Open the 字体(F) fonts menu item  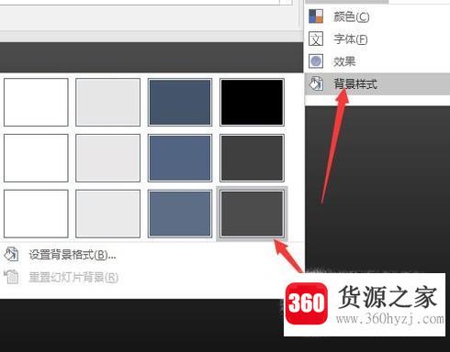pyautogui.click(x=377, y=38)
